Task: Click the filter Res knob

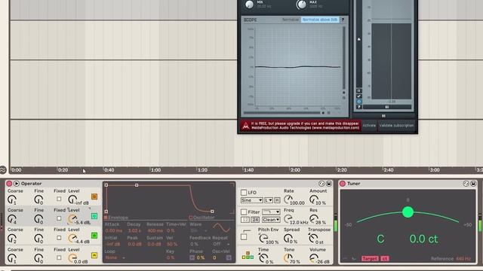Action: click(314, 219)
